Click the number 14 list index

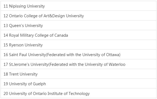click(6, 35)
